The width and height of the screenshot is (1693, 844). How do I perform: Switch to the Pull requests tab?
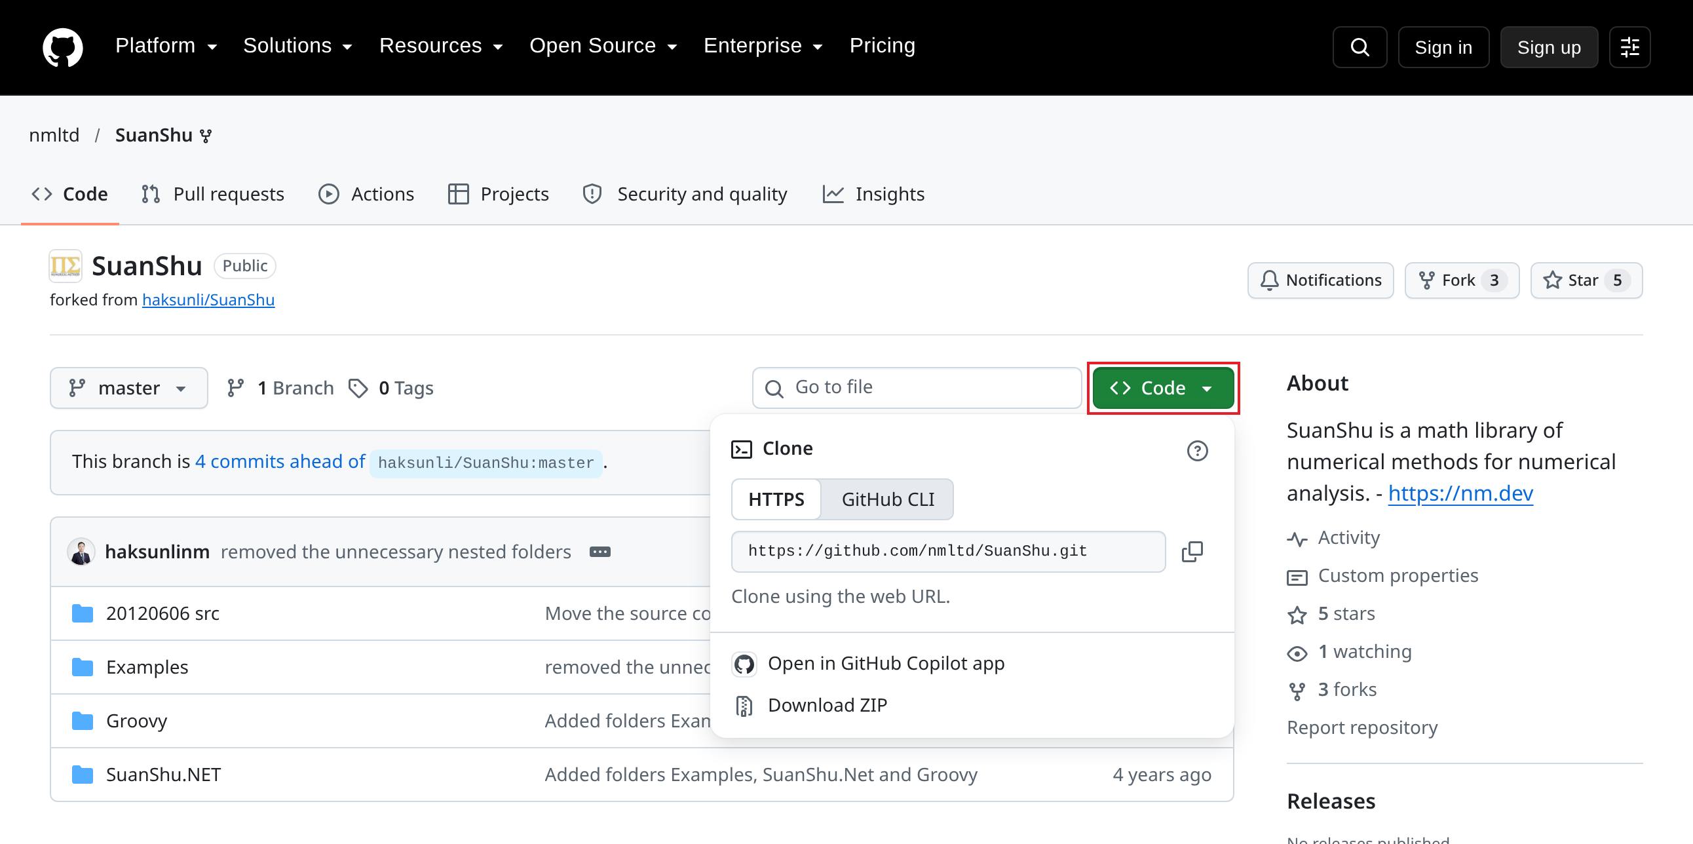(x=213, y=195)
